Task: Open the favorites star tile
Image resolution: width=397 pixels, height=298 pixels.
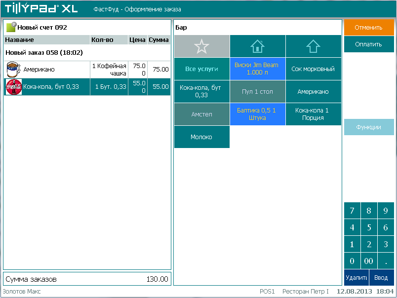Action: tap(202, 46)
